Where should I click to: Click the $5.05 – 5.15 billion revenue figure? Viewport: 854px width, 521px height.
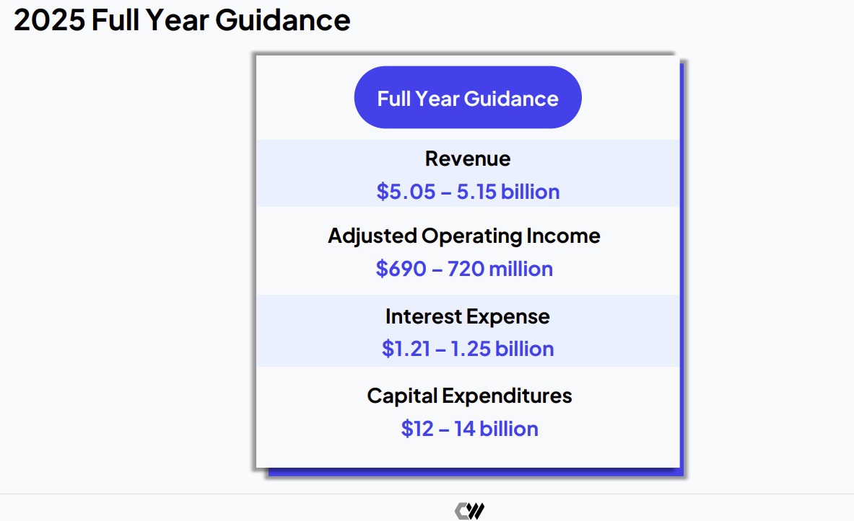pyautogui.click(x=468, y=192)
